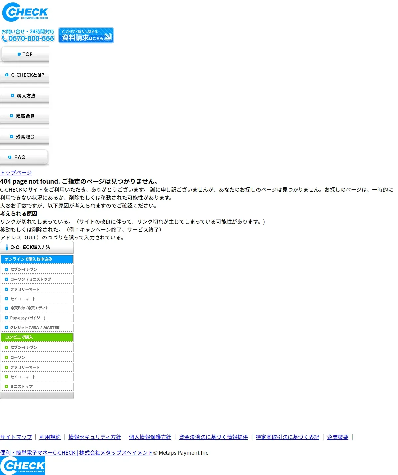The width and height of the screenshot is (398, 475).
Task: Click the 0570-000-555 phone inquiry banner
Action: (x=28, y=35)
